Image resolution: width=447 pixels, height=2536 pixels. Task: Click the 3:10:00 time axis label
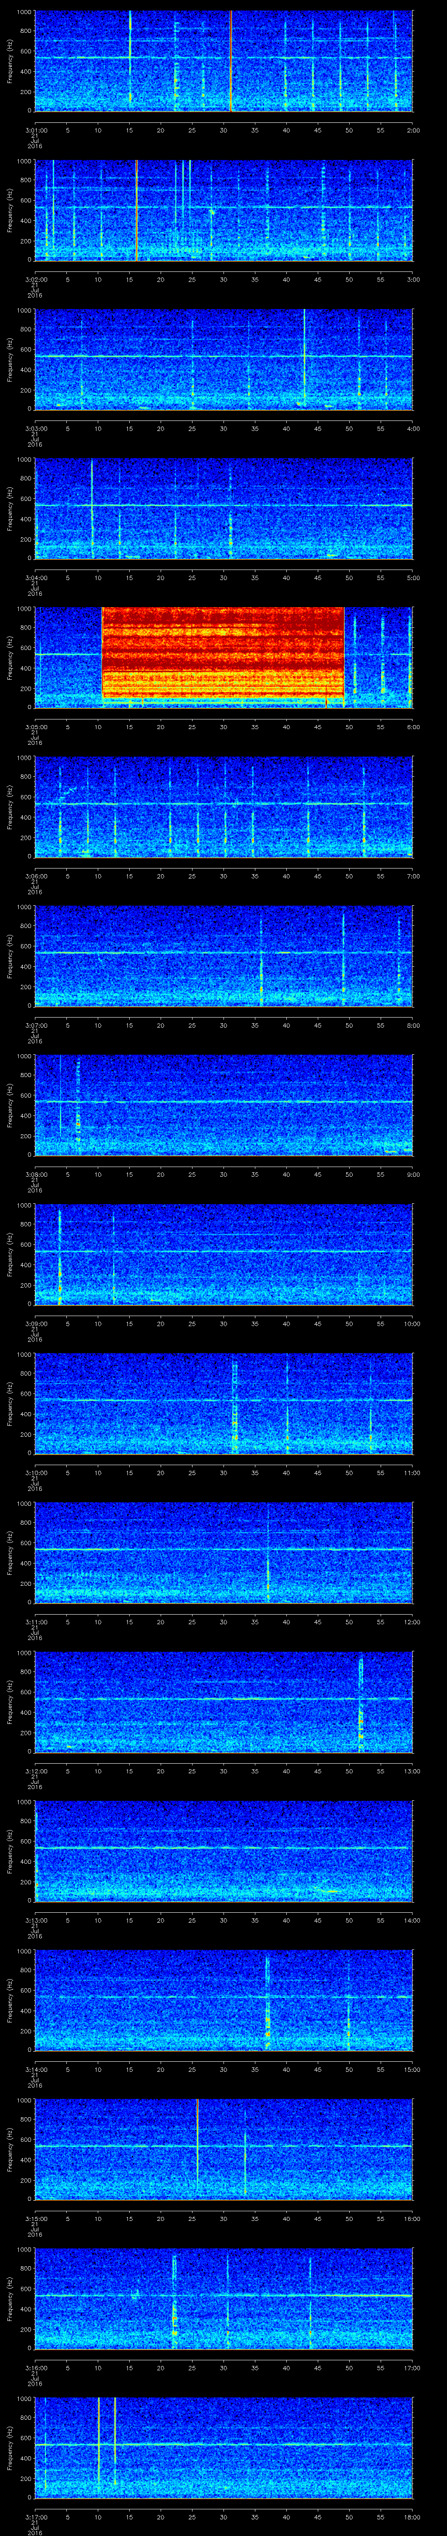(35, 1473)
